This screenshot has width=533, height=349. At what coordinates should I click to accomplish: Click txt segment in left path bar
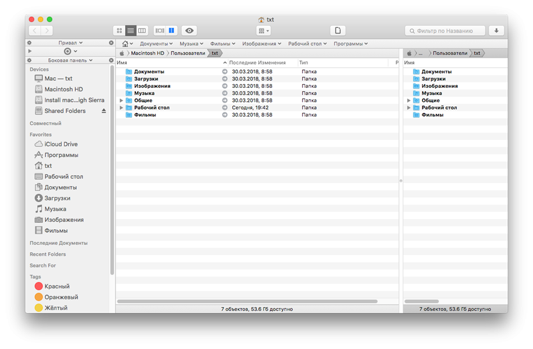pos(215,53)
